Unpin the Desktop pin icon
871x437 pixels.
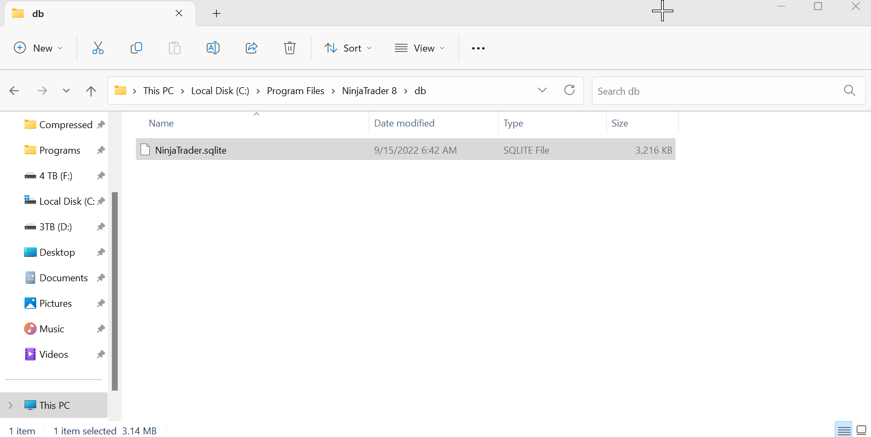click(101, 253)
